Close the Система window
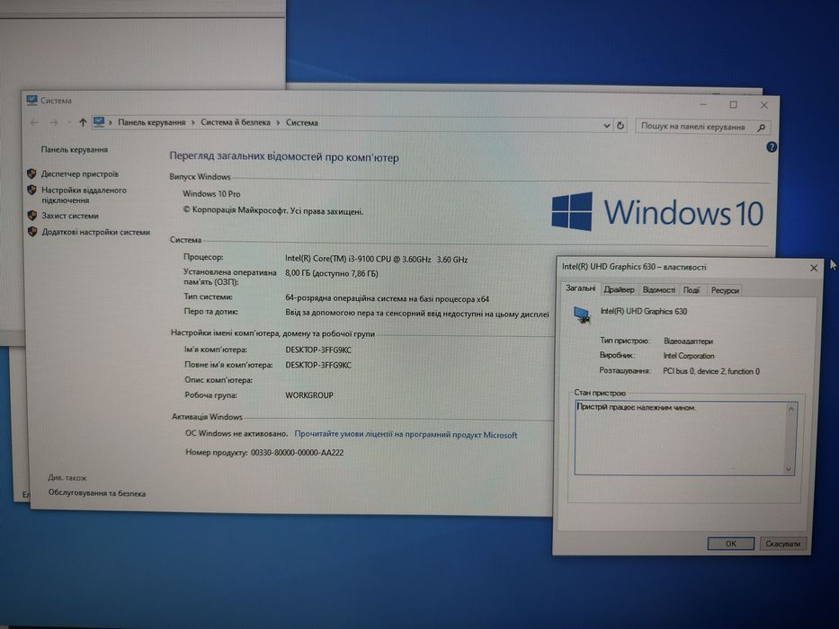 [764, 105]
